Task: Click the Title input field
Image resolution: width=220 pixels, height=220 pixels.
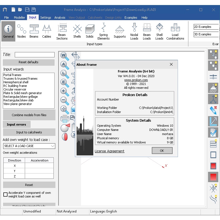Action: (35, 55)
